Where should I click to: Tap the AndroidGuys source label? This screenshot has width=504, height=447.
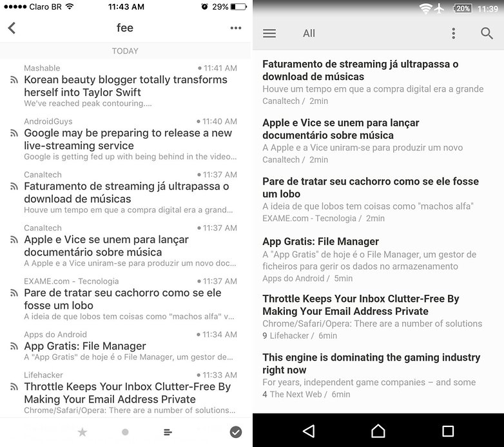pyautogui.click(x=48, y=121)
